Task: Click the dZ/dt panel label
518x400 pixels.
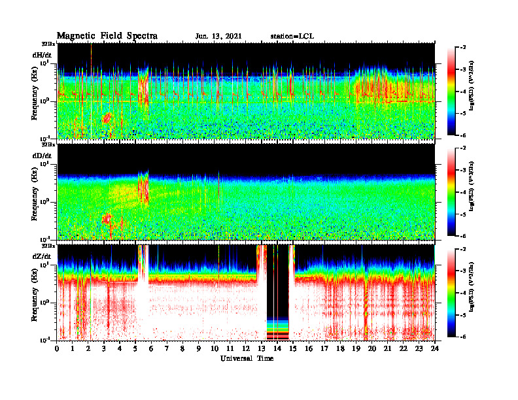Action: click(x=42, y=256)
